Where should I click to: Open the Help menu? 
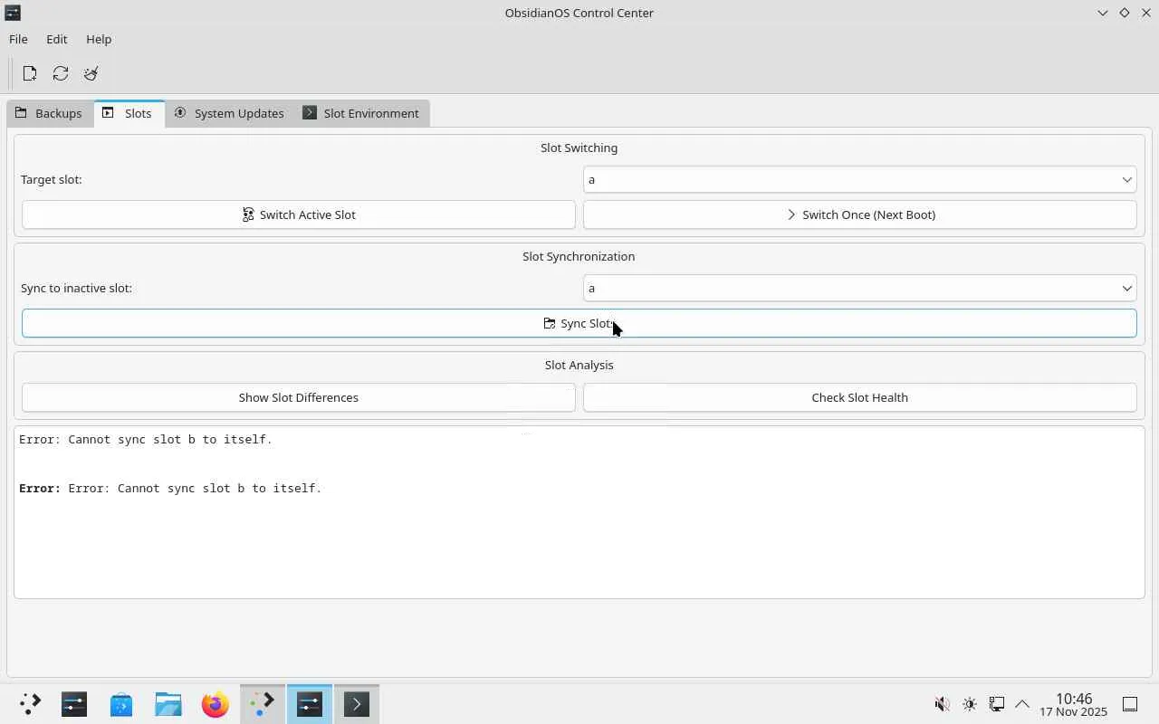point(99,39)
